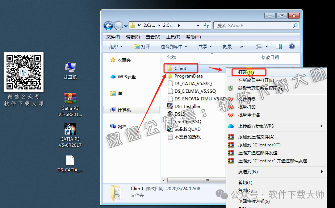Open the recent pages dropdown arrow
The image size is (335, 208).
tap(126, 26)
